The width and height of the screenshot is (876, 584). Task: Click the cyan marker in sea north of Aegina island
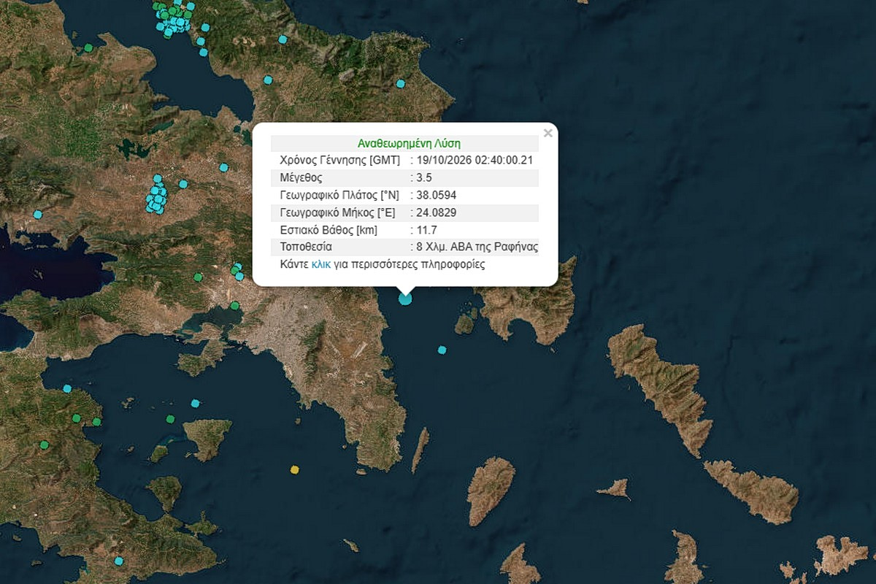195,403
